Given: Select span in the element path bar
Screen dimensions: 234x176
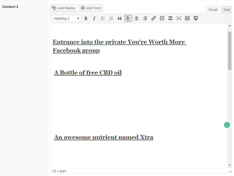Looking at the screenshot, I should [x=62, y=171].
